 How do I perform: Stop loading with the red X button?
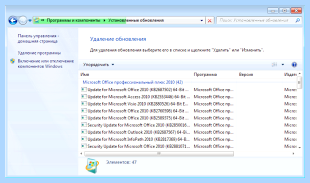(x=209, y=20)
